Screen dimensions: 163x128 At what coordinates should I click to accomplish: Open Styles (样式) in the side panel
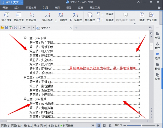pyautogui.click(x=157, y=46)
